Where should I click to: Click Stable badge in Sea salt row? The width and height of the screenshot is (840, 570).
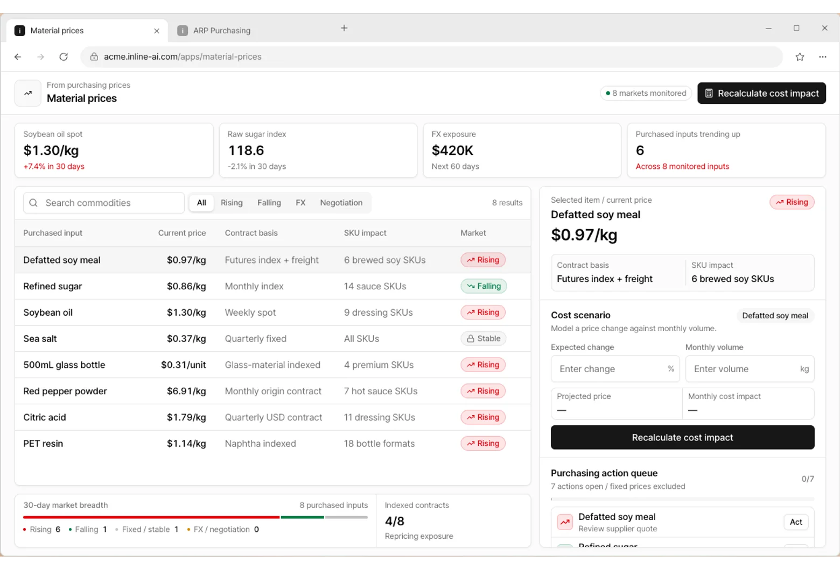[484, 339]
